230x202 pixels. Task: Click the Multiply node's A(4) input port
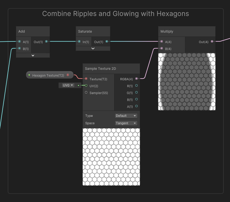point(162,42)
